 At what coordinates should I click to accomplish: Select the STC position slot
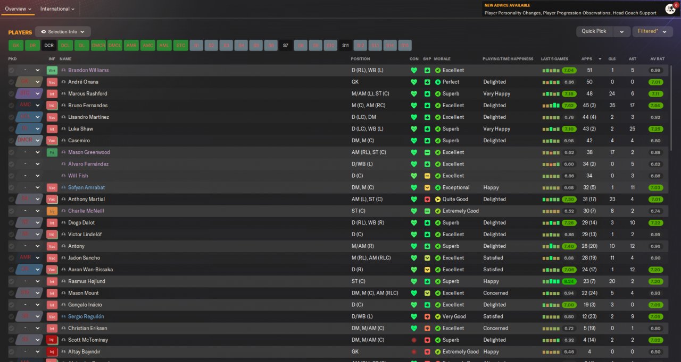pyautogui.click(x=181, y=46)
